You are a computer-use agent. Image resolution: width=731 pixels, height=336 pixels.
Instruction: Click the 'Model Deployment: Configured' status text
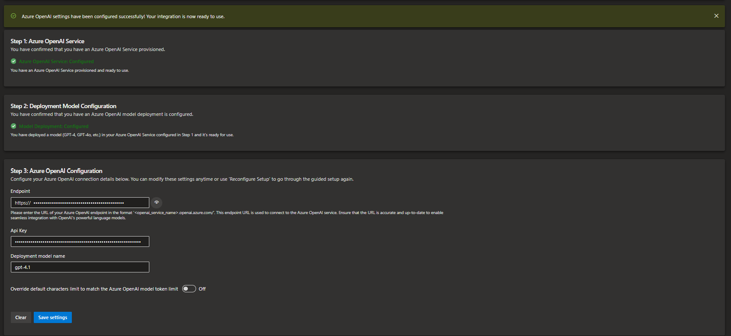pyautogui.click(x=54, y=126)
